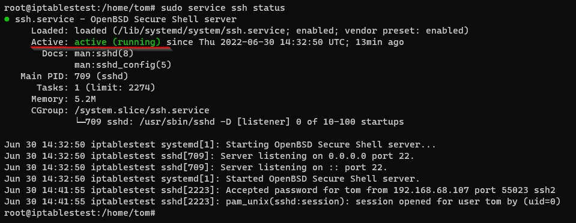
Task: Click the Memory value 5.2M
Action: pos(85,99)
